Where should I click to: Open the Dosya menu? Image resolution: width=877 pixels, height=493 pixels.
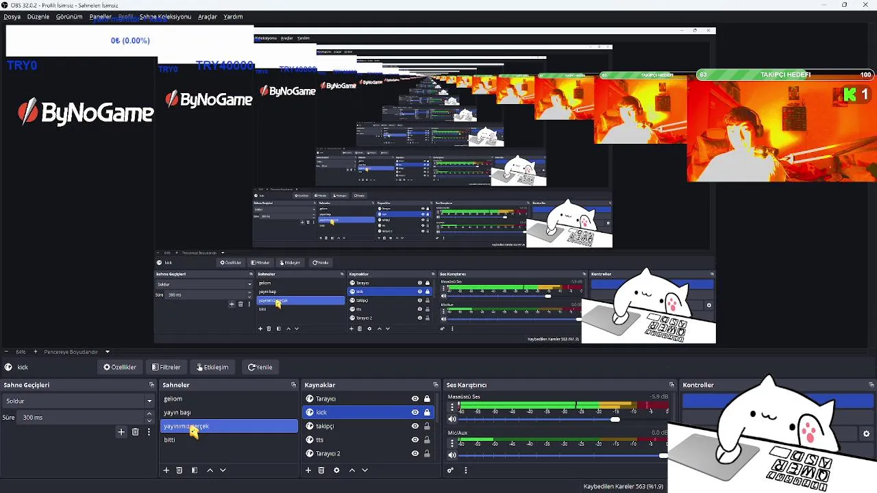pos(12,16)
